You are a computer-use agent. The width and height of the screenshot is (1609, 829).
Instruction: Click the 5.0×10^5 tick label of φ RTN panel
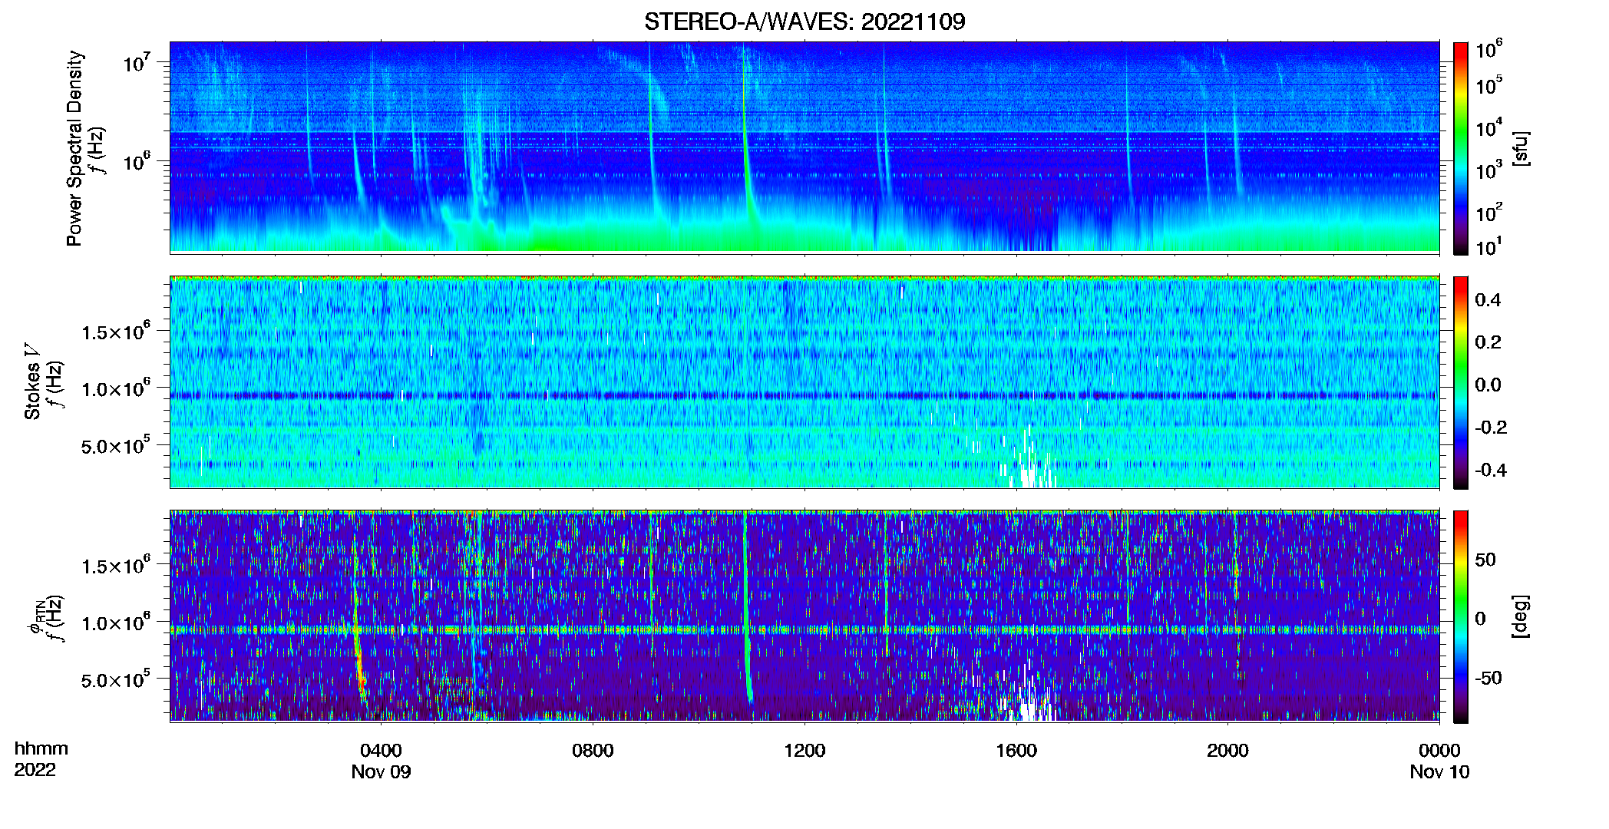click(116, 679)
